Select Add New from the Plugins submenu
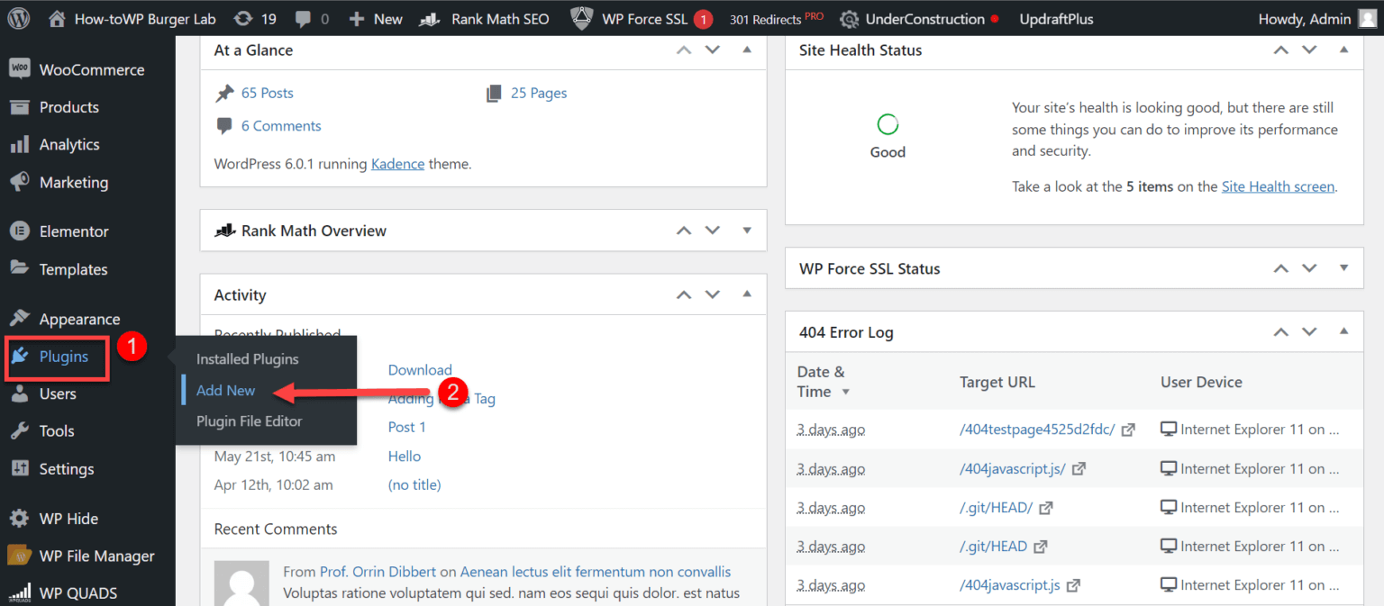The height and width of the screenshot is (606, 1384). click(224, 390)
